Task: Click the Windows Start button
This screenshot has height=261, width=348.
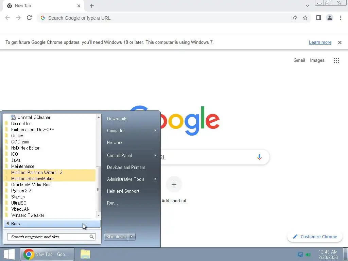Action: pyautogui.click(x=9, y=254)
